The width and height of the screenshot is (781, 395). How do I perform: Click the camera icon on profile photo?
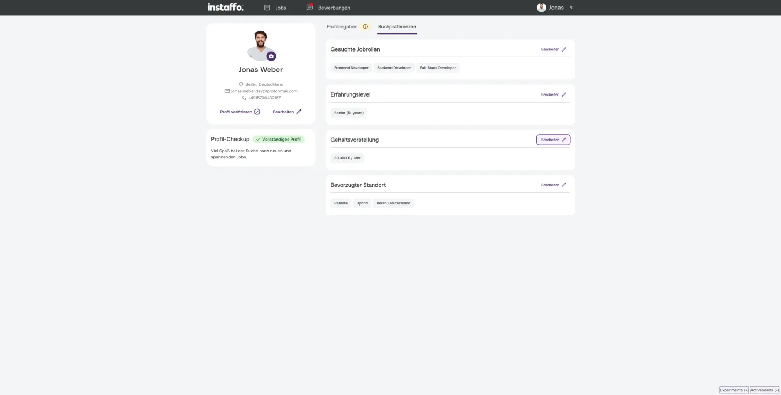[271, 56]
